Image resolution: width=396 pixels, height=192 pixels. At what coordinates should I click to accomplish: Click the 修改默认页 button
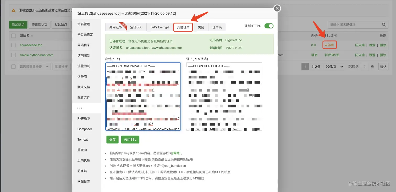click(40, 25)
